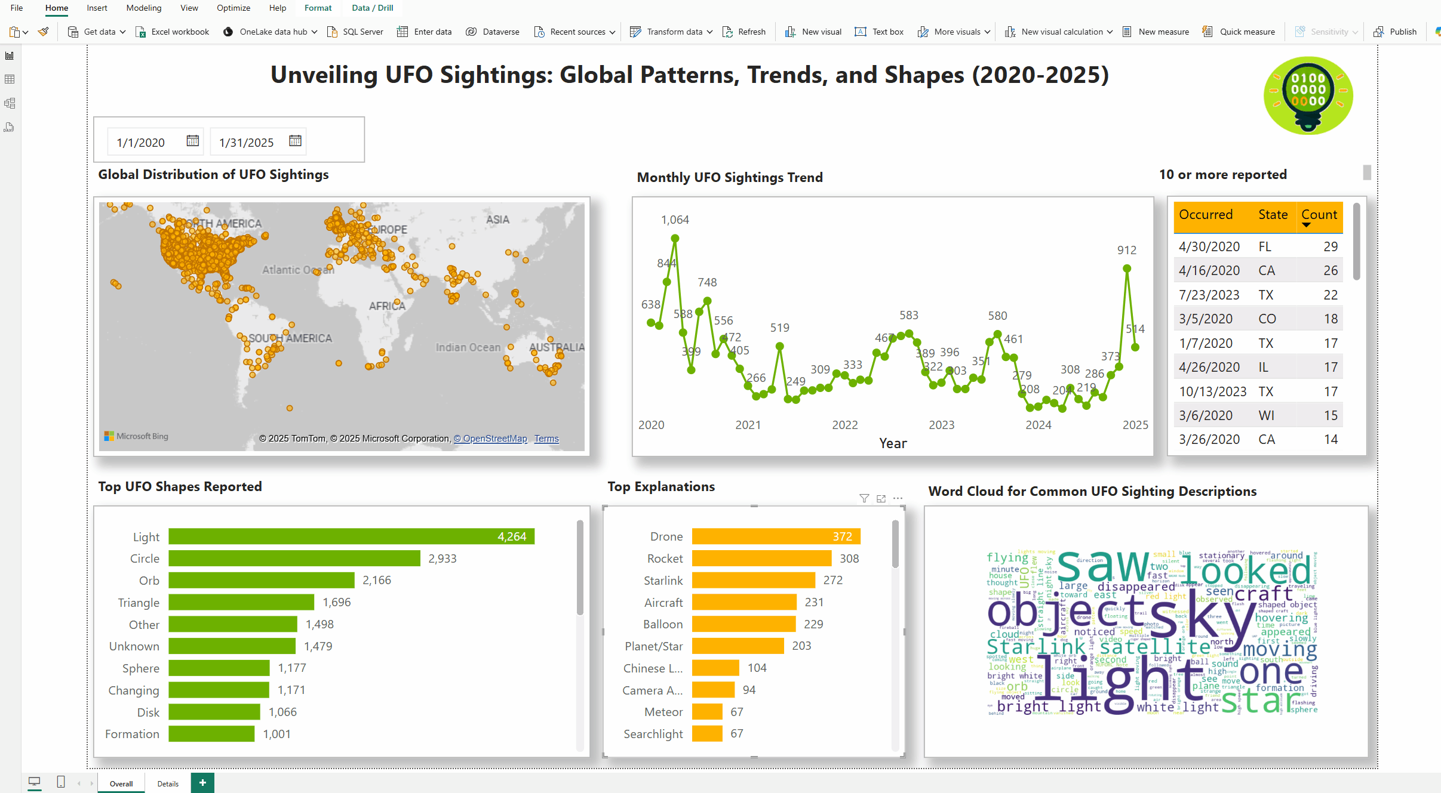Switch to mobile layout icon at bottom
1441x793 pixels.
point(60,782)
